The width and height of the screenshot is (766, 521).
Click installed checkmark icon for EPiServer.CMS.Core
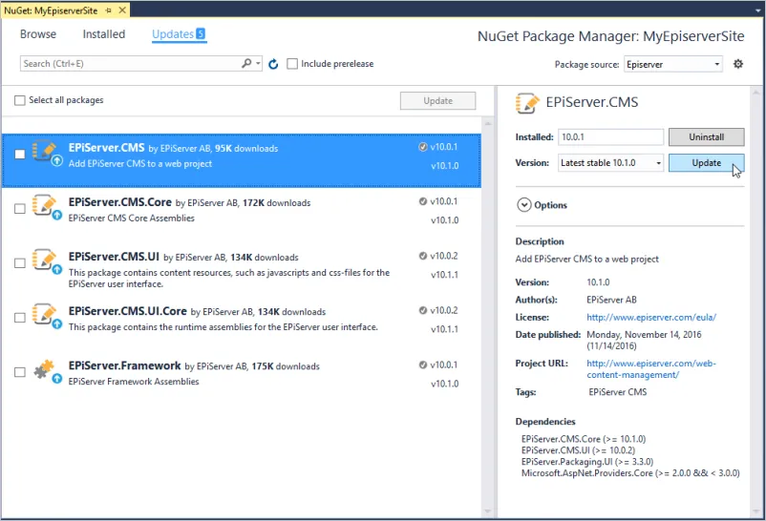(x=423, y=201)
